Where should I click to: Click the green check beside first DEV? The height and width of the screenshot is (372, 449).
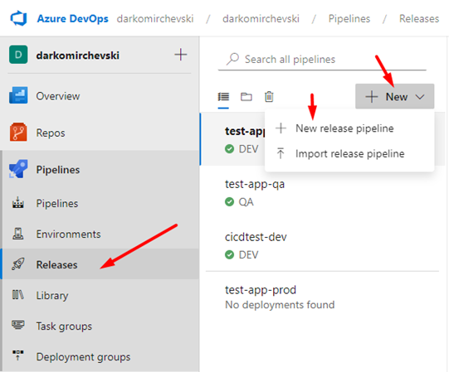(x=229, y=149)
